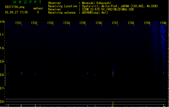
Task: Click the meteor count value 5
Action: 38,12
